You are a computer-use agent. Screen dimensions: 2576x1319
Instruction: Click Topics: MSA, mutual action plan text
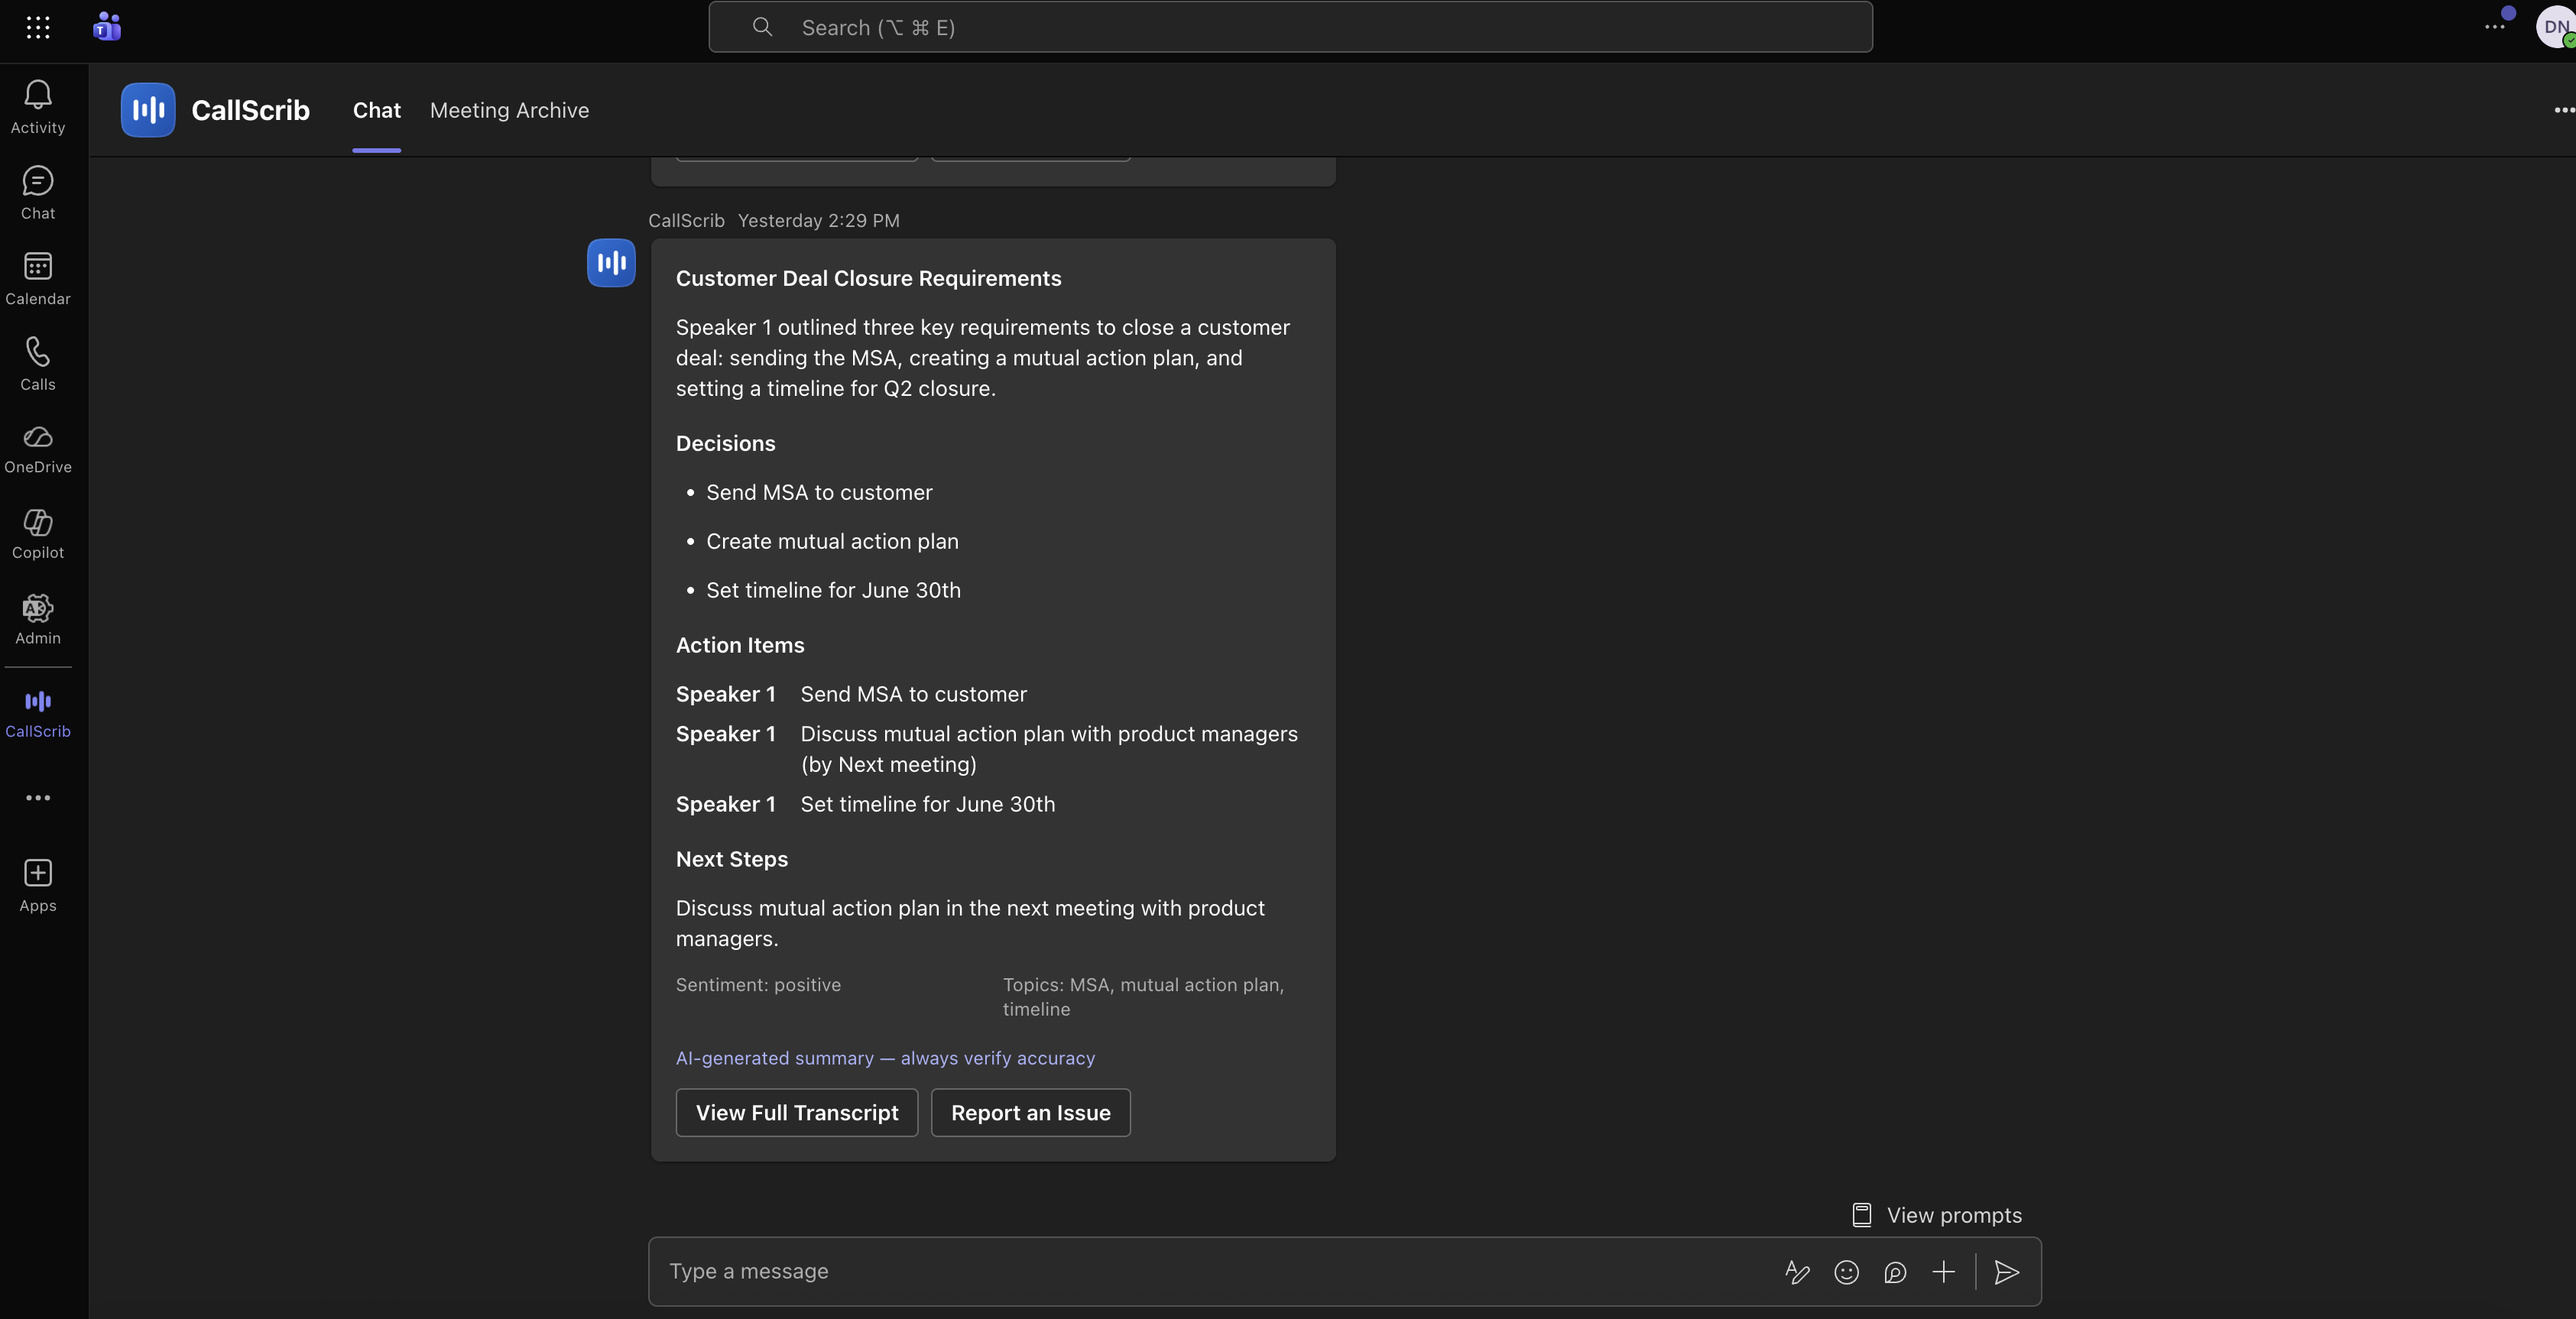point(1143,997)
